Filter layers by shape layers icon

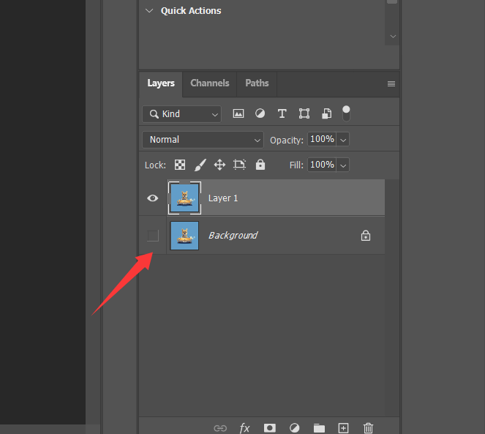click(x=304, y=113)
